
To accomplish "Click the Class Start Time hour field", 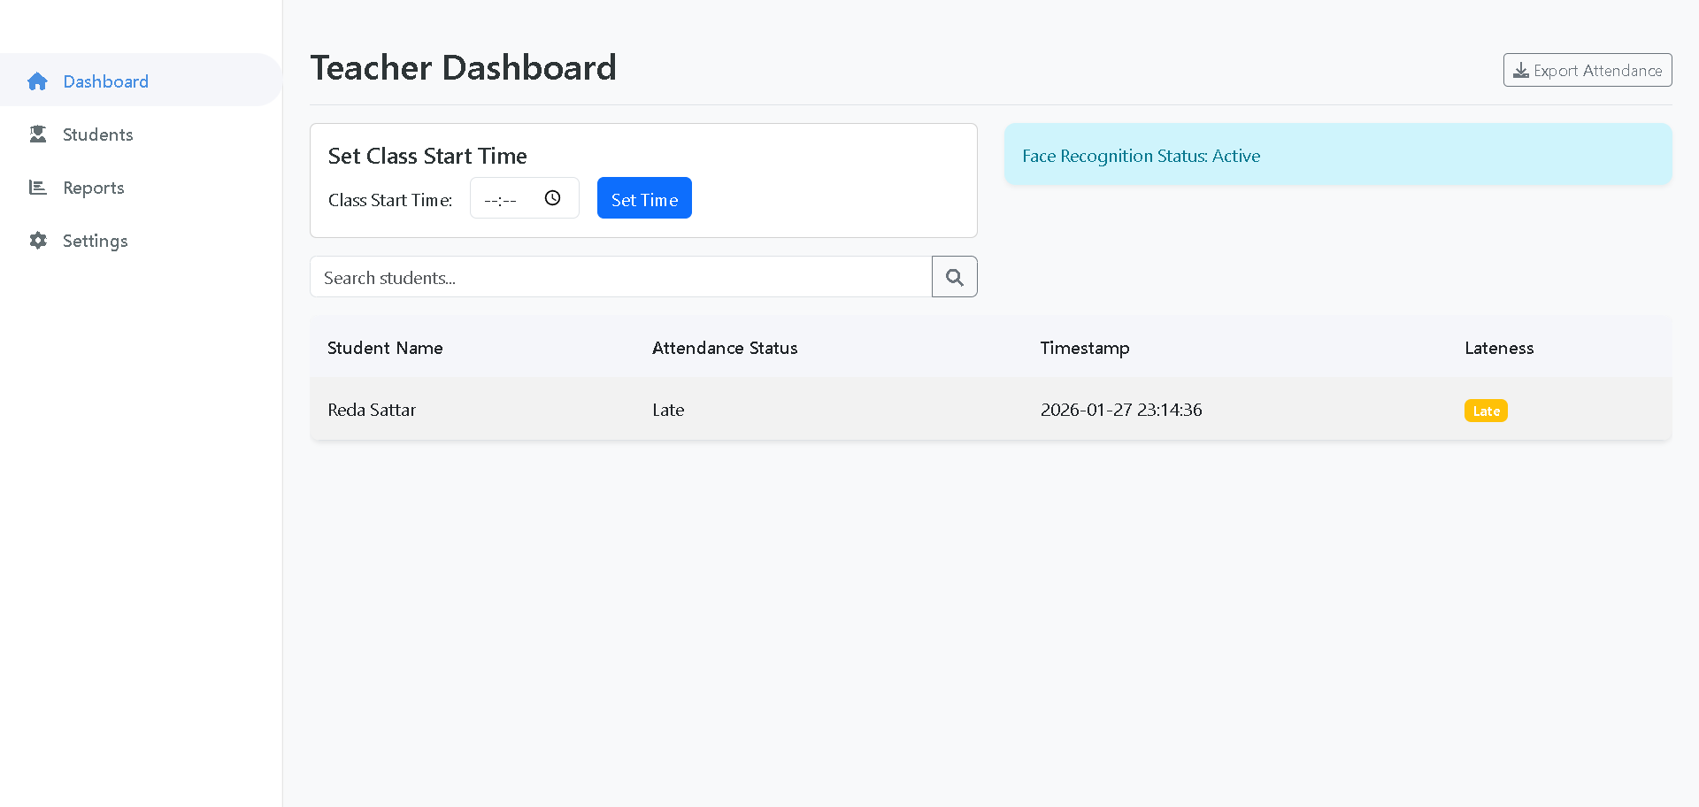I will click(490, 200).
